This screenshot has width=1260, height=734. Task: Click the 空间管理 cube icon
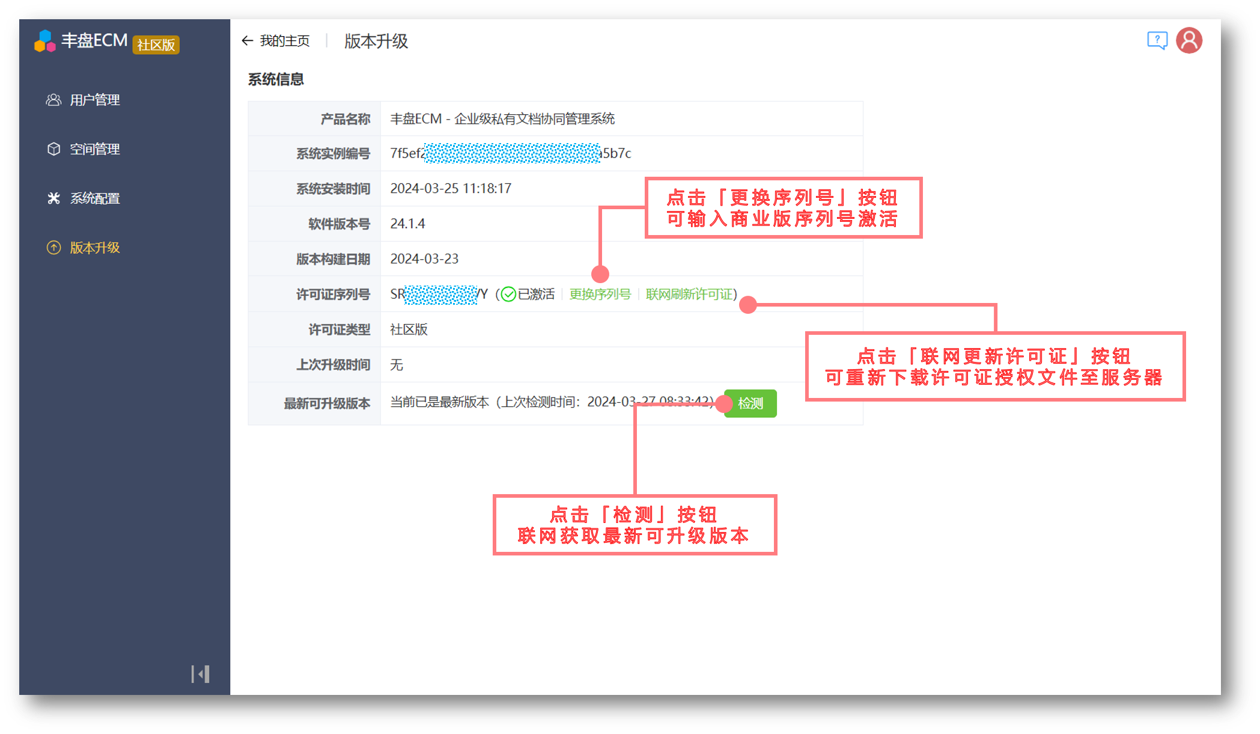click(53, 149)
